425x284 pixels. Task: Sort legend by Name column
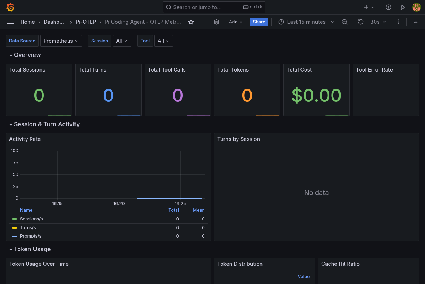26,210
